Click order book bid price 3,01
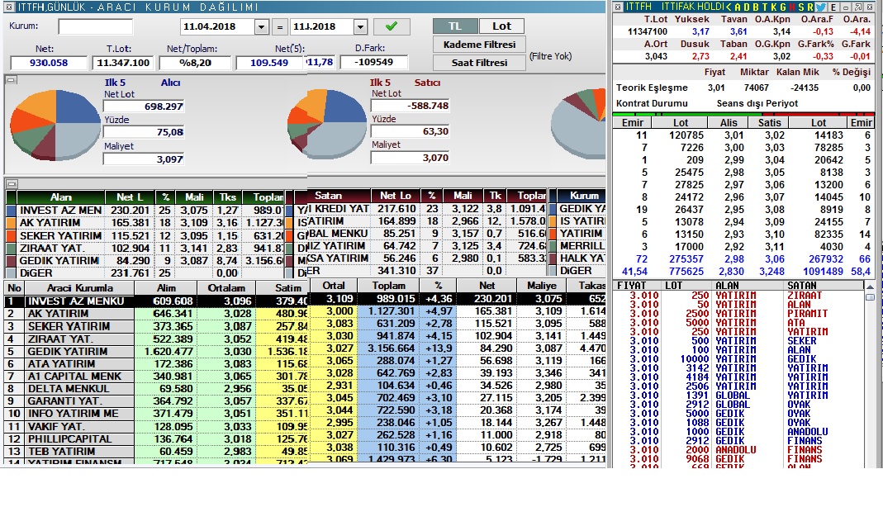The width and height of the screenshot is (883, 507). [x=733, y=135]
